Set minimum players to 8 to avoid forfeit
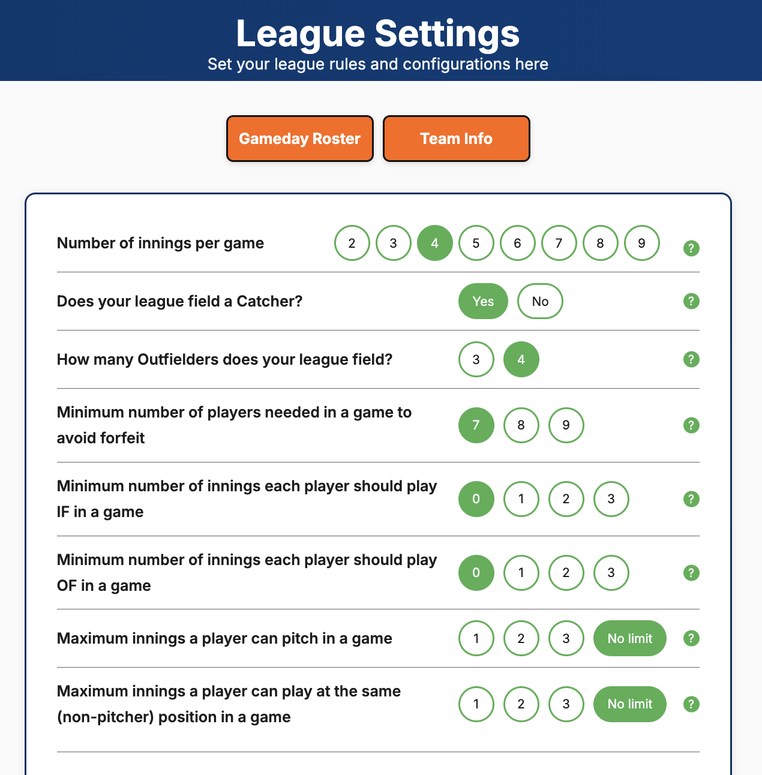 click(521, 425)
